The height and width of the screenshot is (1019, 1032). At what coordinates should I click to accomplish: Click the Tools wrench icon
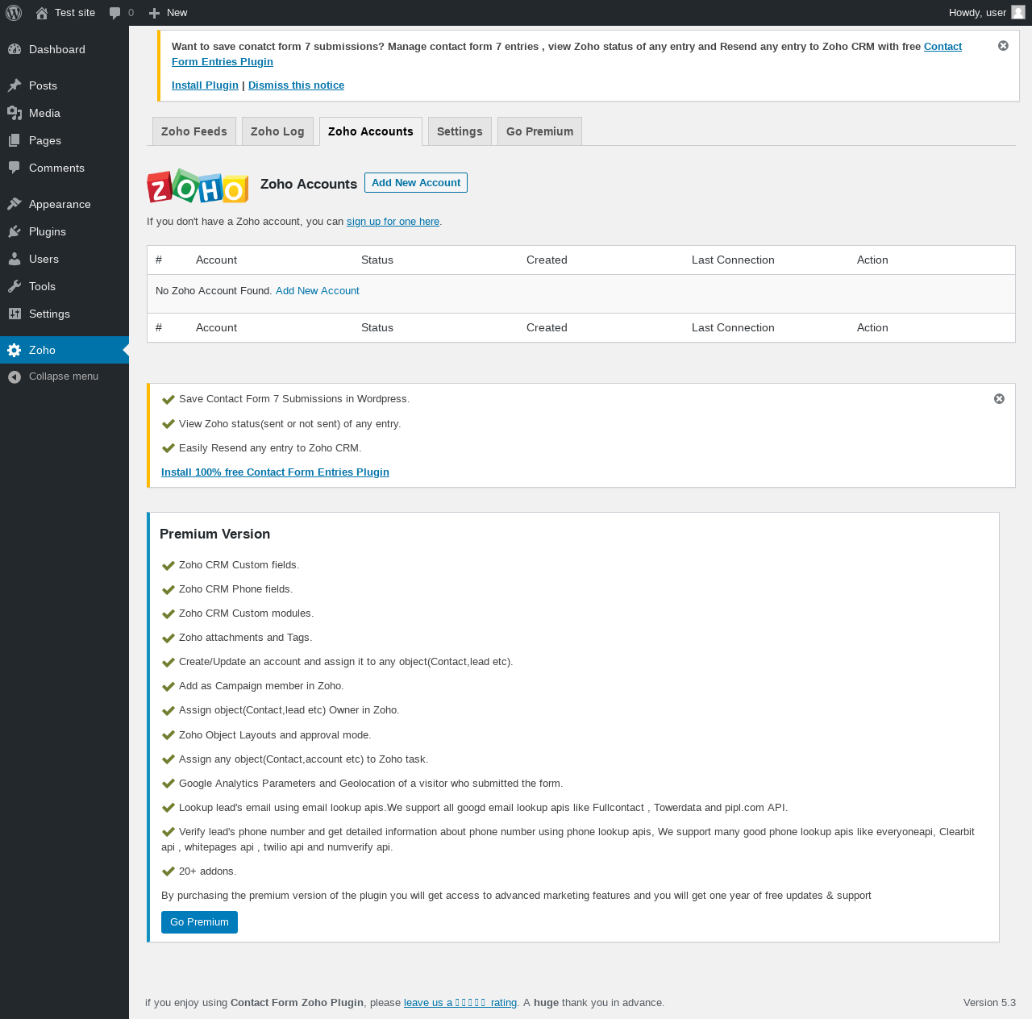point(15,286)
